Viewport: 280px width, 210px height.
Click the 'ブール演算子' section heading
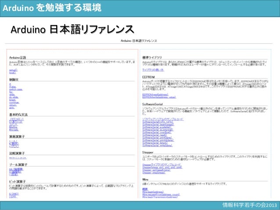pos(18,165)
